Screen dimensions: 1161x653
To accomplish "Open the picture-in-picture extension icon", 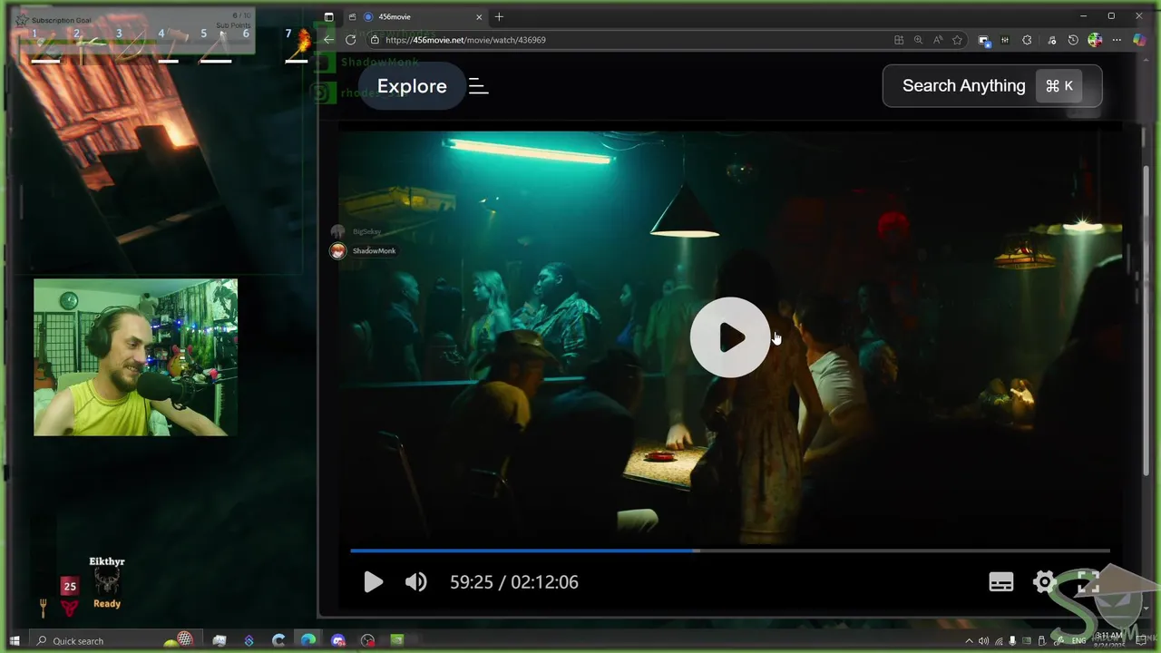I will tap(983, 40).
